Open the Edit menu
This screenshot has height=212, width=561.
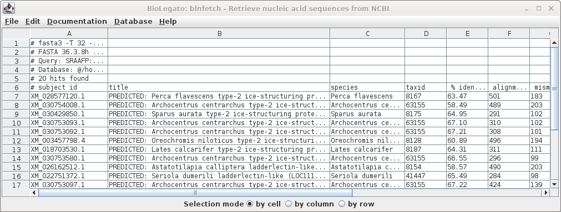click(x=33, y=22)
